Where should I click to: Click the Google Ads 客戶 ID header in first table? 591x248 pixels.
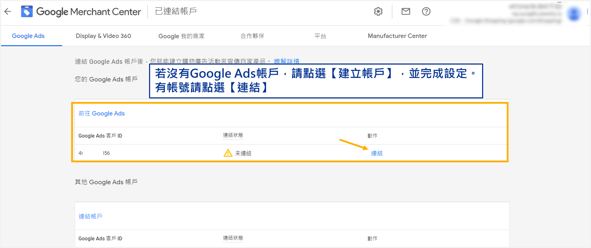click(x=100, y=136)
